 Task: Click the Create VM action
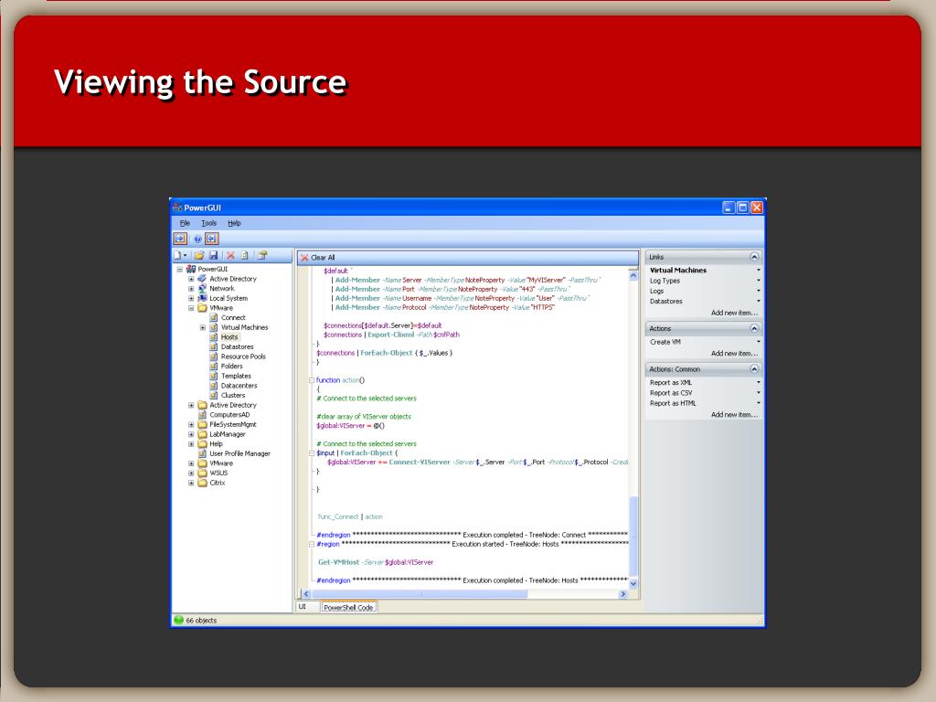tap(665, 342)
